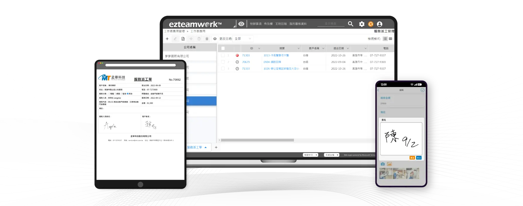Viewport: 523px width, 206px height.
Task: Open the 待辦事項 menu item
Action: pyautogui.click(x=255, y=24)
